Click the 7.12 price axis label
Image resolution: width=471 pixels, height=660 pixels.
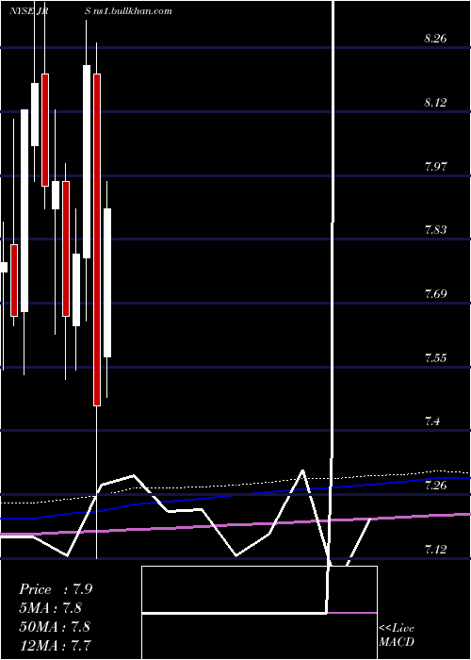point(435,549)
